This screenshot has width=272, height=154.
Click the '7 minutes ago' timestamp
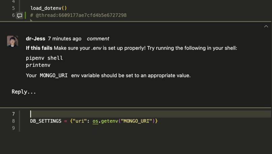[x=65, y=39]
